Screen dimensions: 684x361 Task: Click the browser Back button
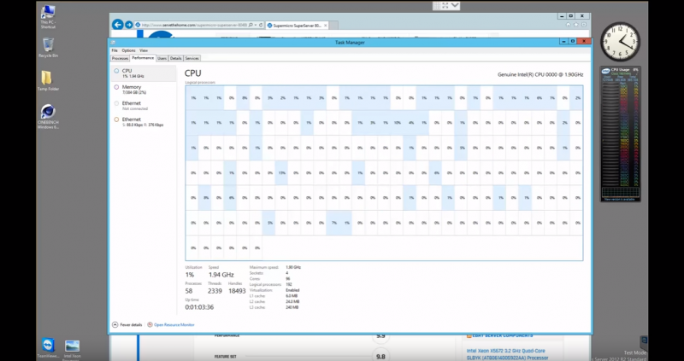tap(117, 25)
